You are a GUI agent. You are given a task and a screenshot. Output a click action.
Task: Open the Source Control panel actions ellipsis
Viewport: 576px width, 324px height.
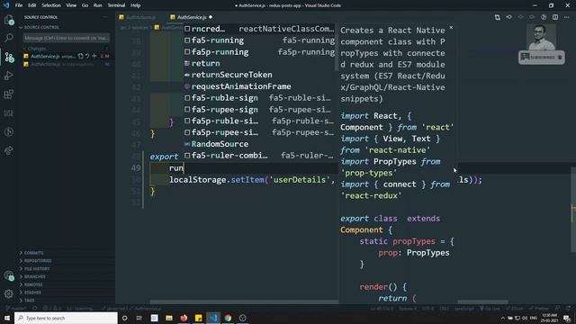[105, 17]
